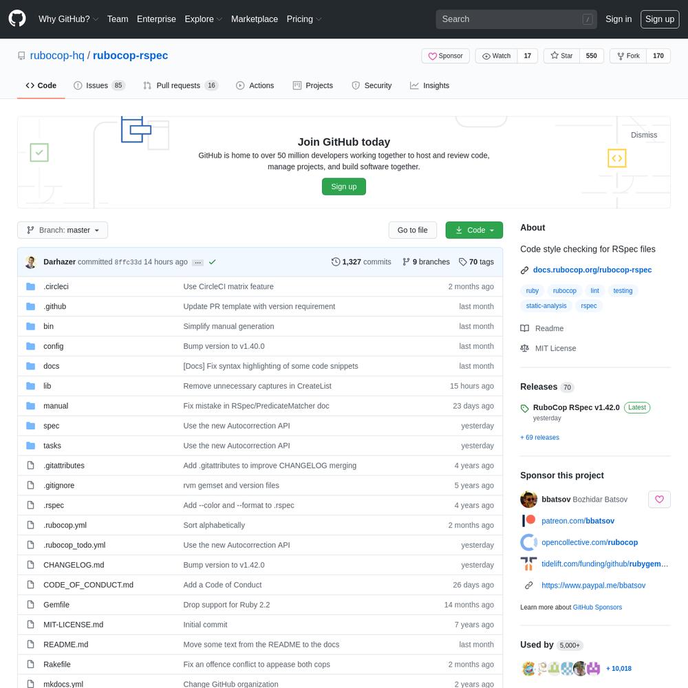Viewport: 688px width, 688px height.
Task: Click the RuboCop RSpec release tag icon
Action: click(524, 409)
